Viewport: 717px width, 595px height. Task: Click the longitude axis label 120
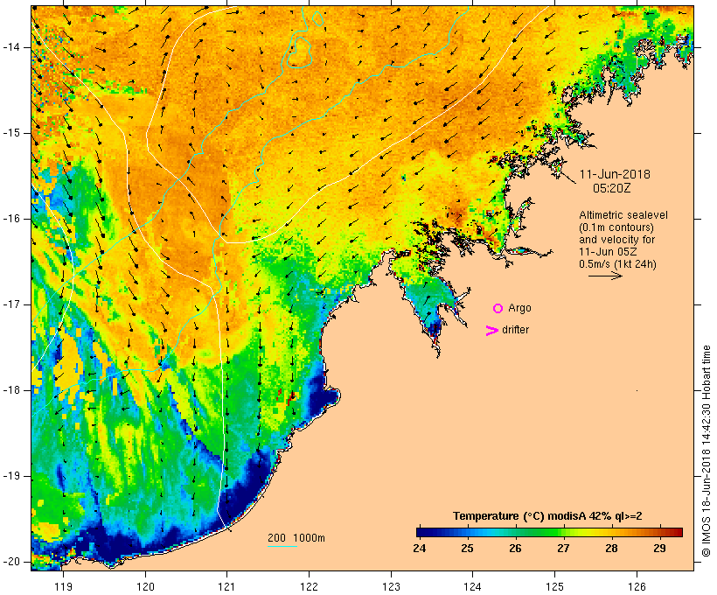pos(145,586)
